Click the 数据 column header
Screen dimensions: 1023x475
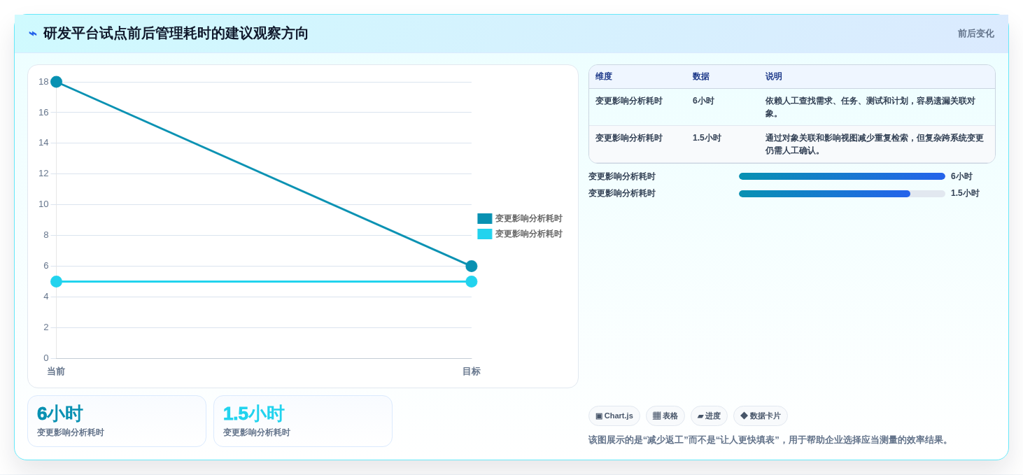pyautogui.click(x=701, y=76)
